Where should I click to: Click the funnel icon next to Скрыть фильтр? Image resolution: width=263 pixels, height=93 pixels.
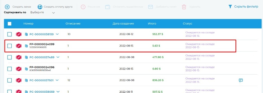pos(230,7)
